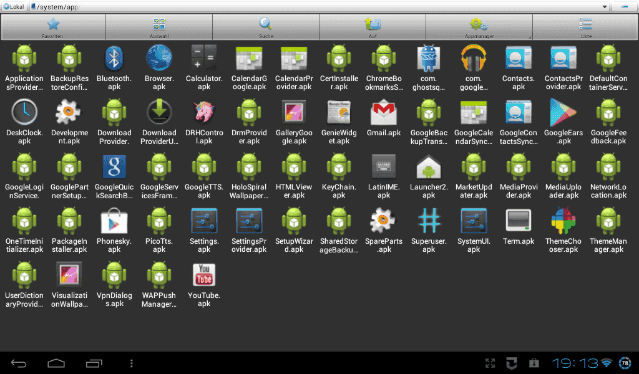This screenshot has height=374, width=639.
Task: Select ContactsProvider.apk
Action: [563, 58]
